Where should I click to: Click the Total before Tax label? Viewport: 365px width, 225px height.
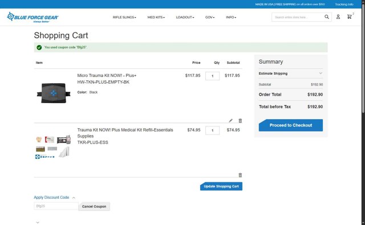(x=275, y=107)
